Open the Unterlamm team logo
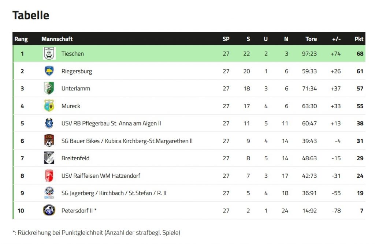375x244 pixels. (49, 89)
